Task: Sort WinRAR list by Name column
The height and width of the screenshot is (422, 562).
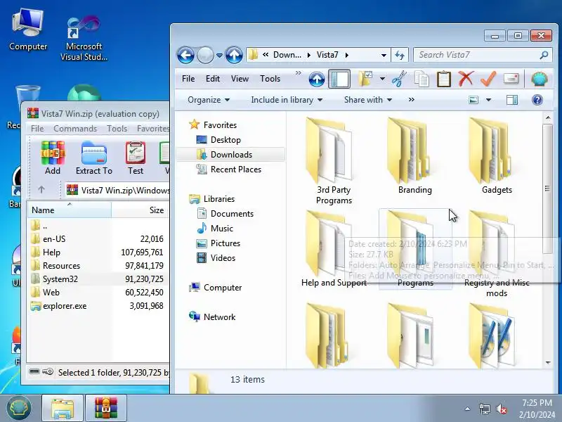Action: click(x=69, y=210)
